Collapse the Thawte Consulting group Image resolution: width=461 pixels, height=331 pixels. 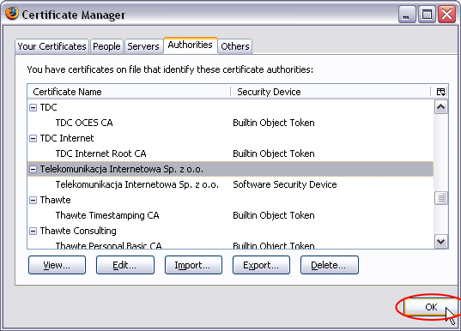point(33,231)
